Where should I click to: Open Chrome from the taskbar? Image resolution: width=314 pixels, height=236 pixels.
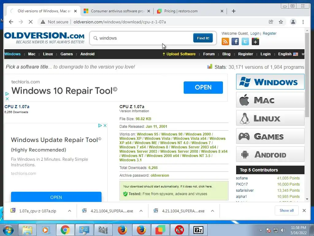(65, 230)
